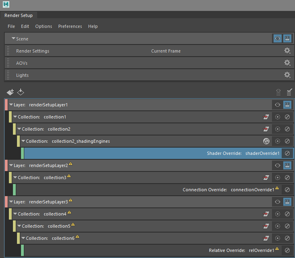Viewport: 295px width, 258px height.
Task: Click the renderable clapperboard icon for renderSetupLayer2
Action: pos(287,165)
